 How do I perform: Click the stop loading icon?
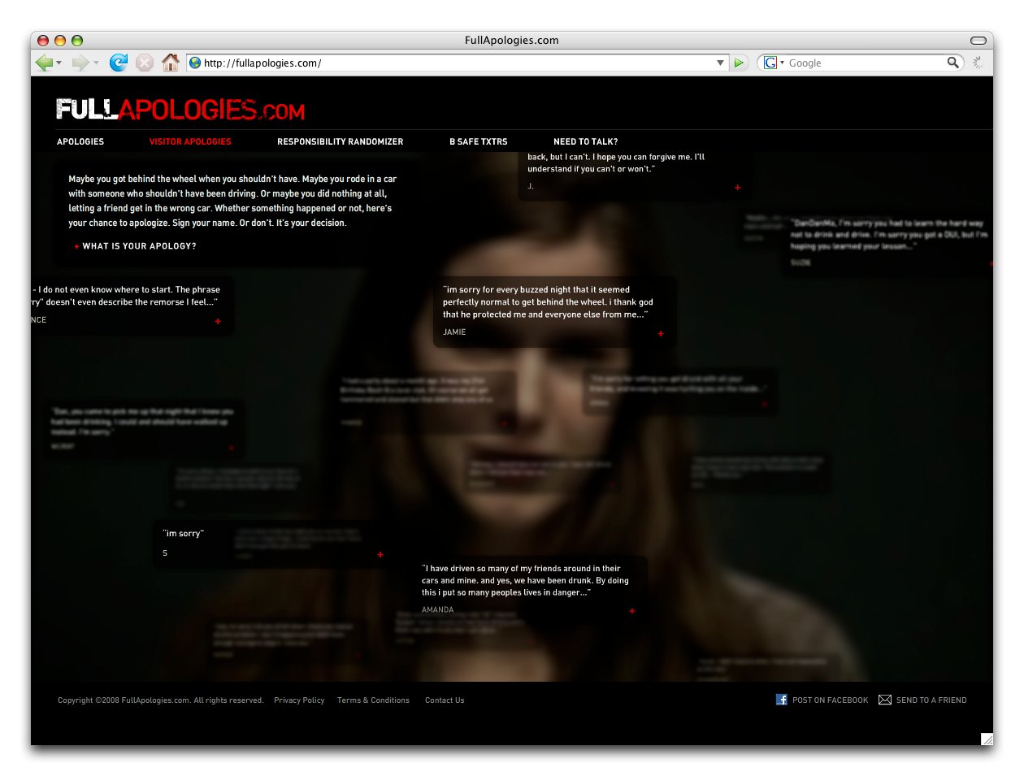(144, 63)
